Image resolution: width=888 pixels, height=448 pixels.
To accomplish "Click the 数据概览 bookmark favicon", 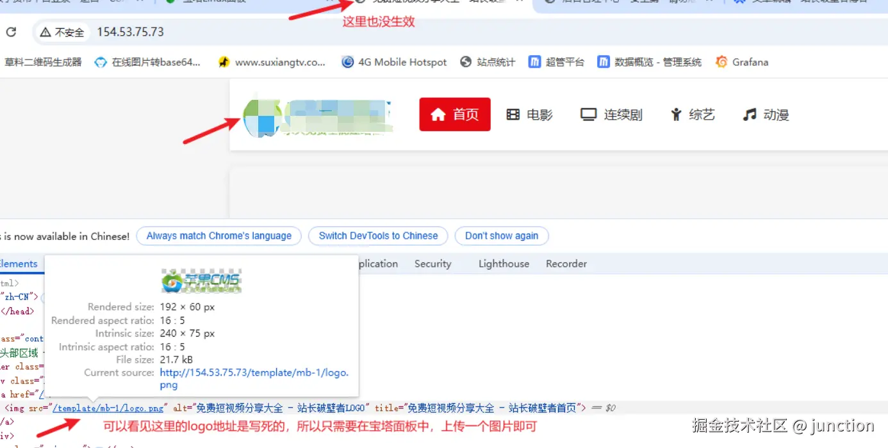I will [x=603, y=62].
